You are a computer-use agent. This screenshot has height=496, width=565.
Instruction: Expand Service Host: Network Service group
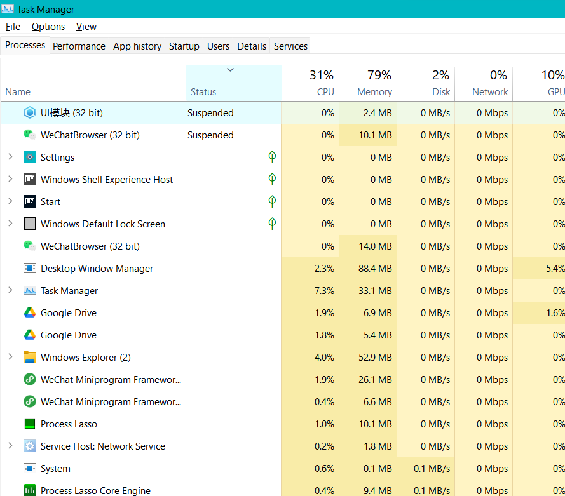10,446
